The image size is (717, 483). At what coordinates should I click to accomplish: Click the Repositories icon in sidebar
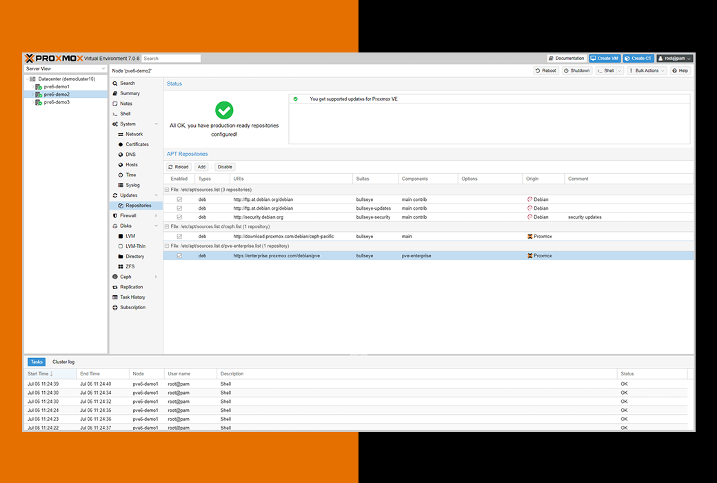tap(121, 206)
